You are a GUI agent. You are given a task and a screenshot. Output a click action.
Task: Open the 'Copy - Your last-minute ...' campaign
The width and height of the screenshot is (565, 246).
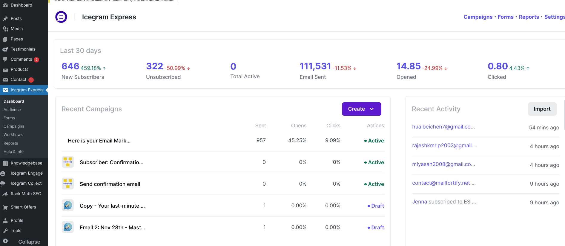tap(112, 206)
